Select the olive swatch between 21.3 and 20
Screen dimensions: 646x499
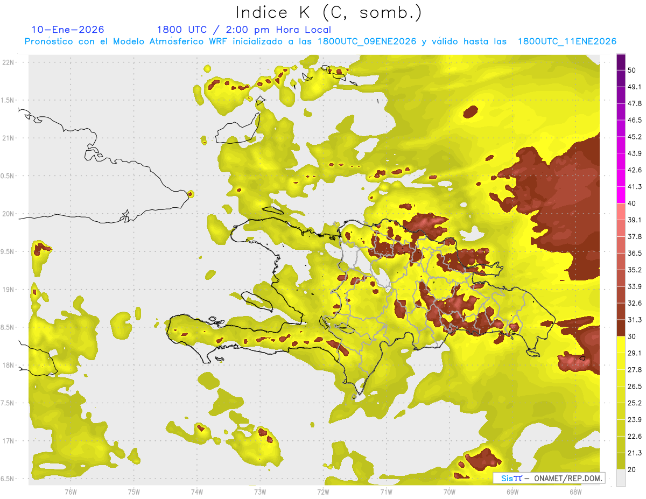tap(621, 461)
